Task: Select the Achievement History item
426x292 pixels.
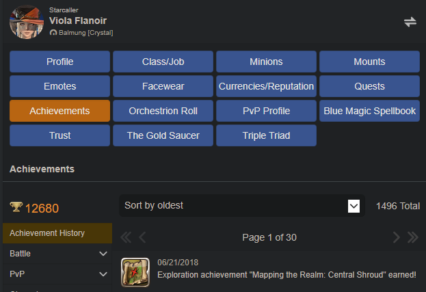Action: coord(57,233)
